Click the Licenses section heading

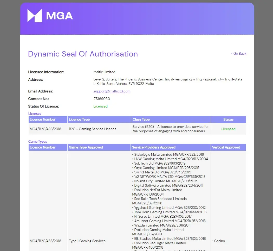click(35, 114)
